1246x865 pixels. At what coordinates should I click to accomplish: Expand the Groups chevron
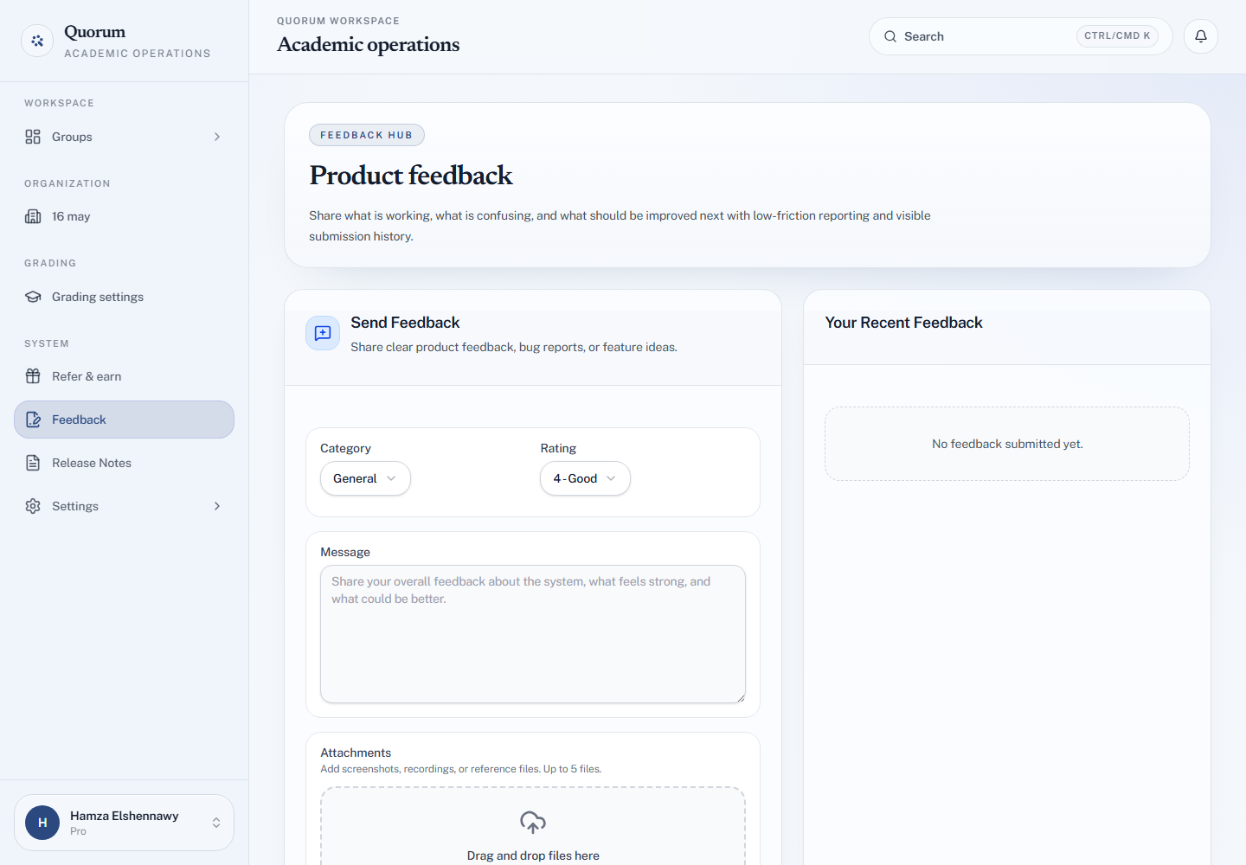[217, 137]
